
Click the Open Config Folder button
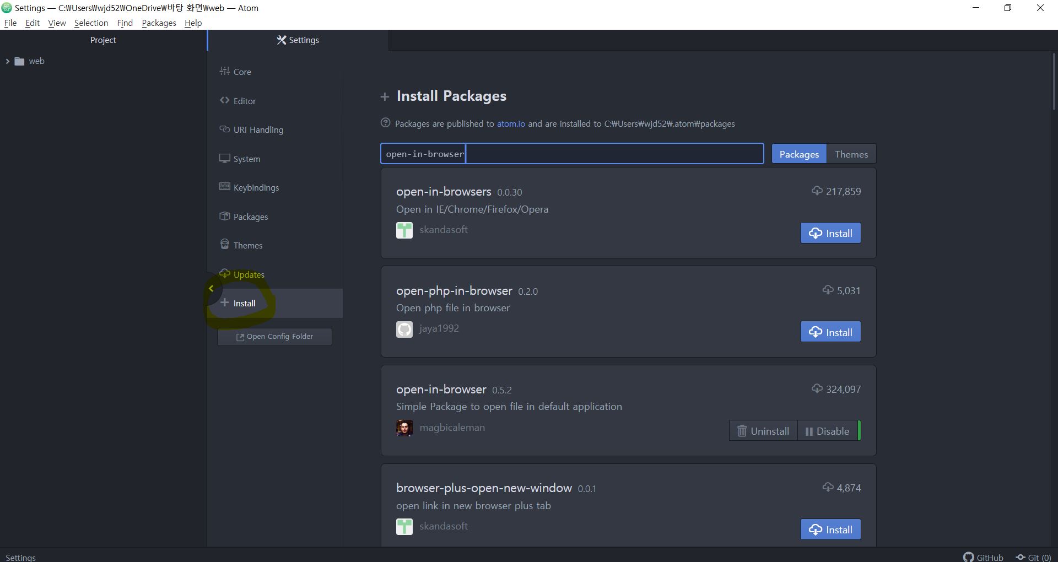pos(274,337)
